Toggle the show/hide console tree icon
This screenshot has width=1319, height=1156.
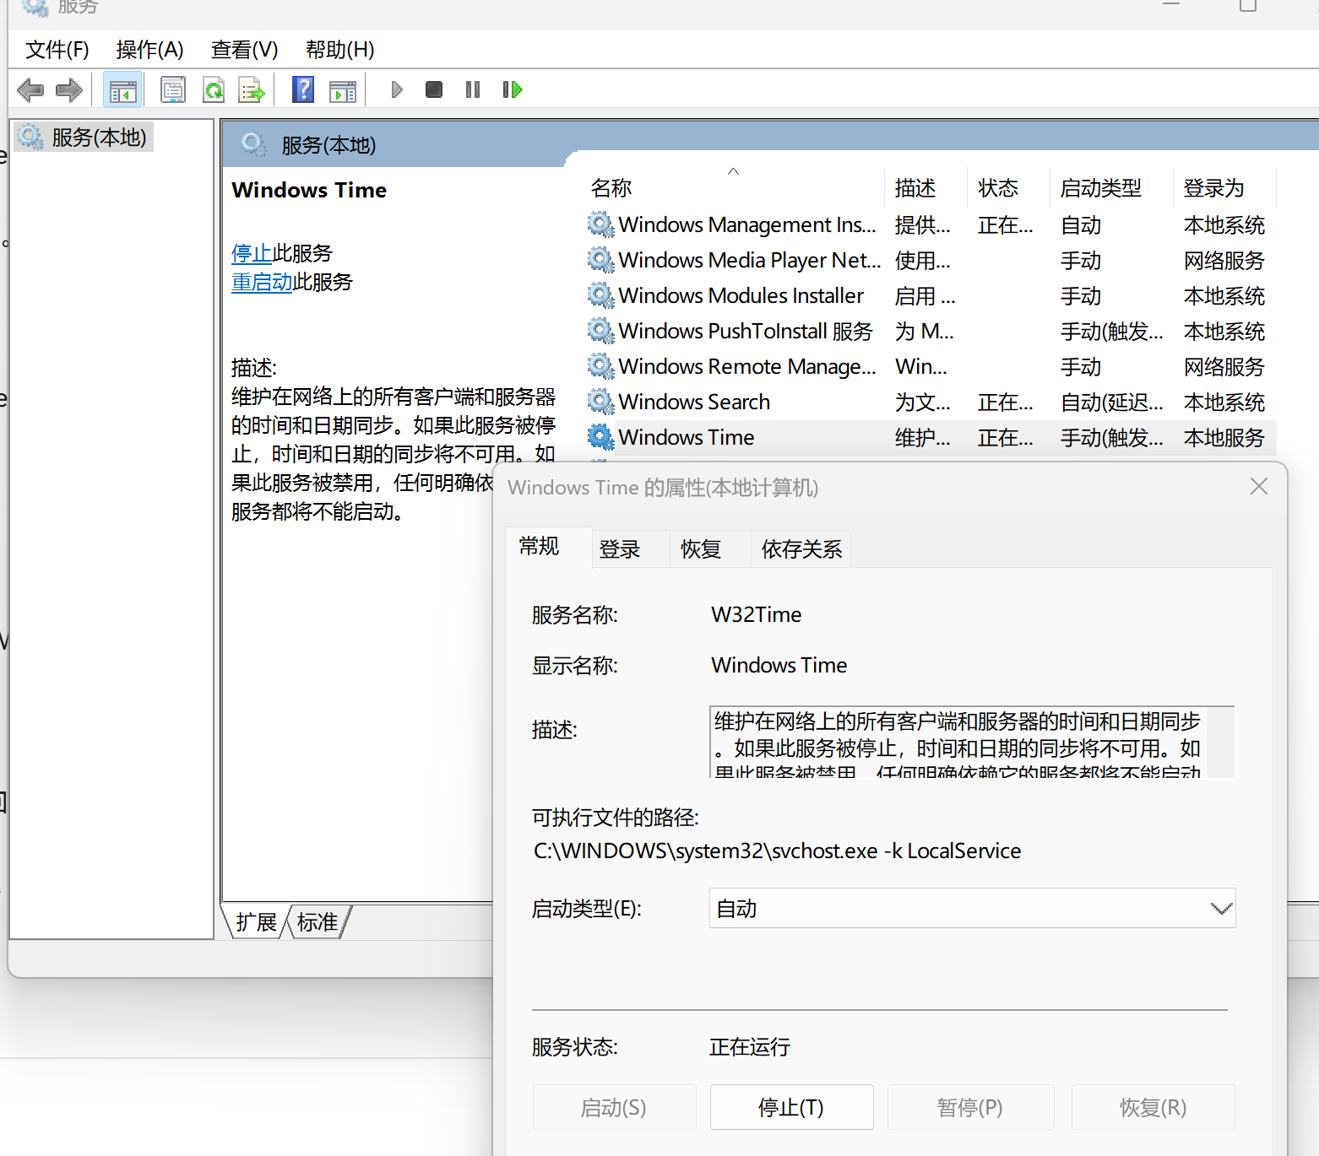(122, 89)
